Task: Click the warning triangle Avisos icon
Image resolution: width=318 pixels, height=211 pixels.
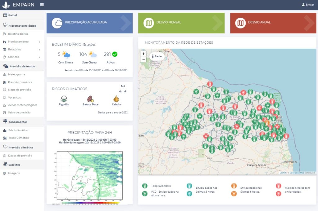Action: [x=4, y=105]
